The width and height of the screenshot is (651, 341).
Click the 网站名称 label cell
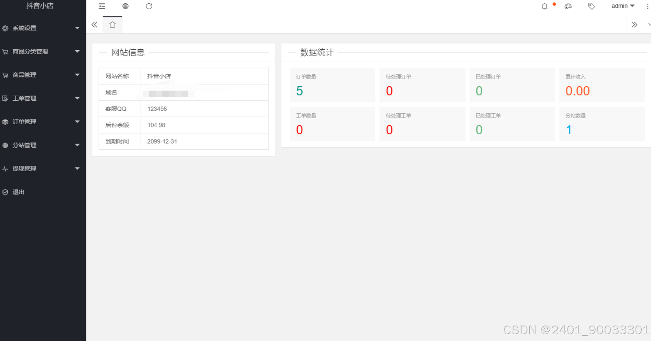tap(120, 76)
